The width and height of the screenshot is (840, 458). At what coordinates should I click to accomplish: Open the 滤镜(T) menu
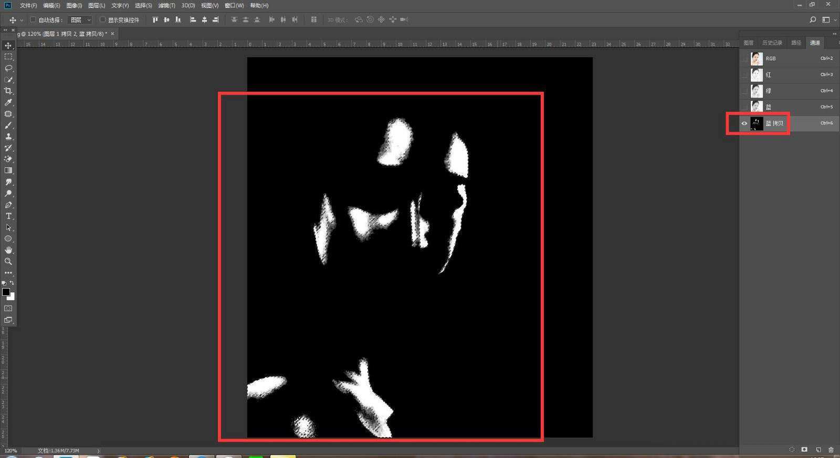tap(166, 5)
